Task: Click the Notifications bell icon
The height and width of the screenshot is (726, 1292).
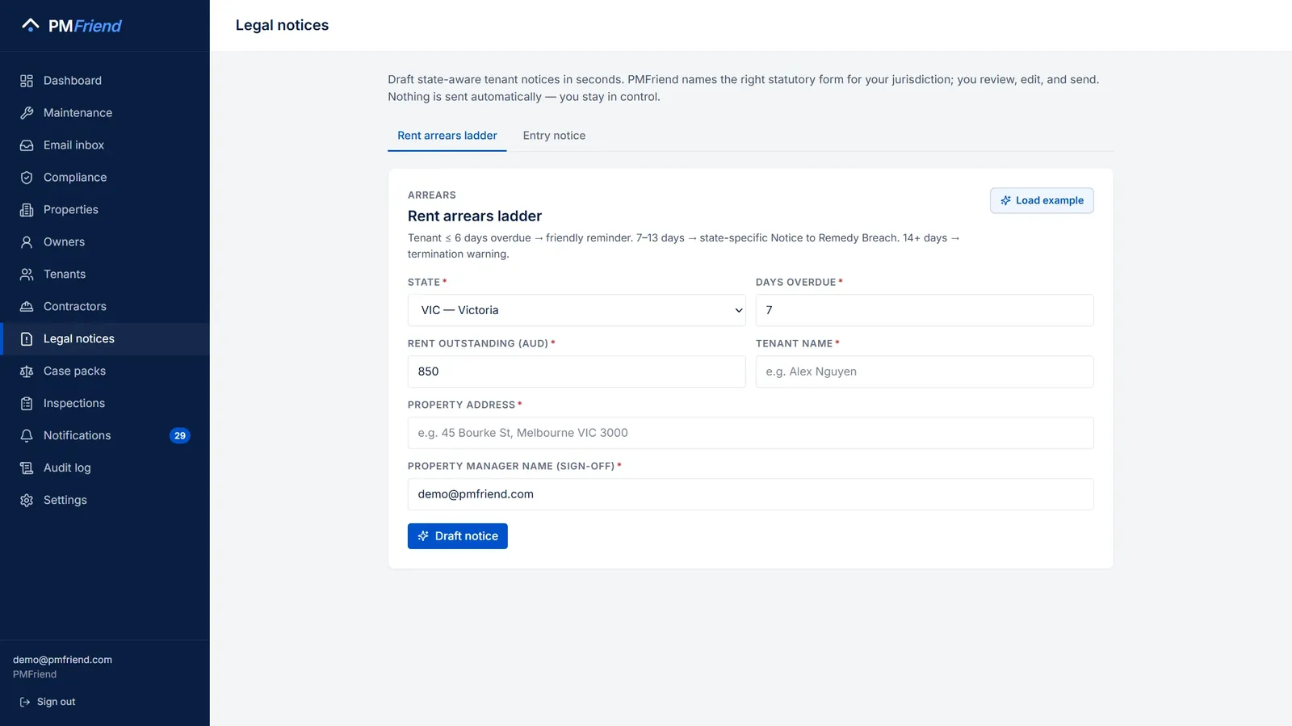Action: 27,436
